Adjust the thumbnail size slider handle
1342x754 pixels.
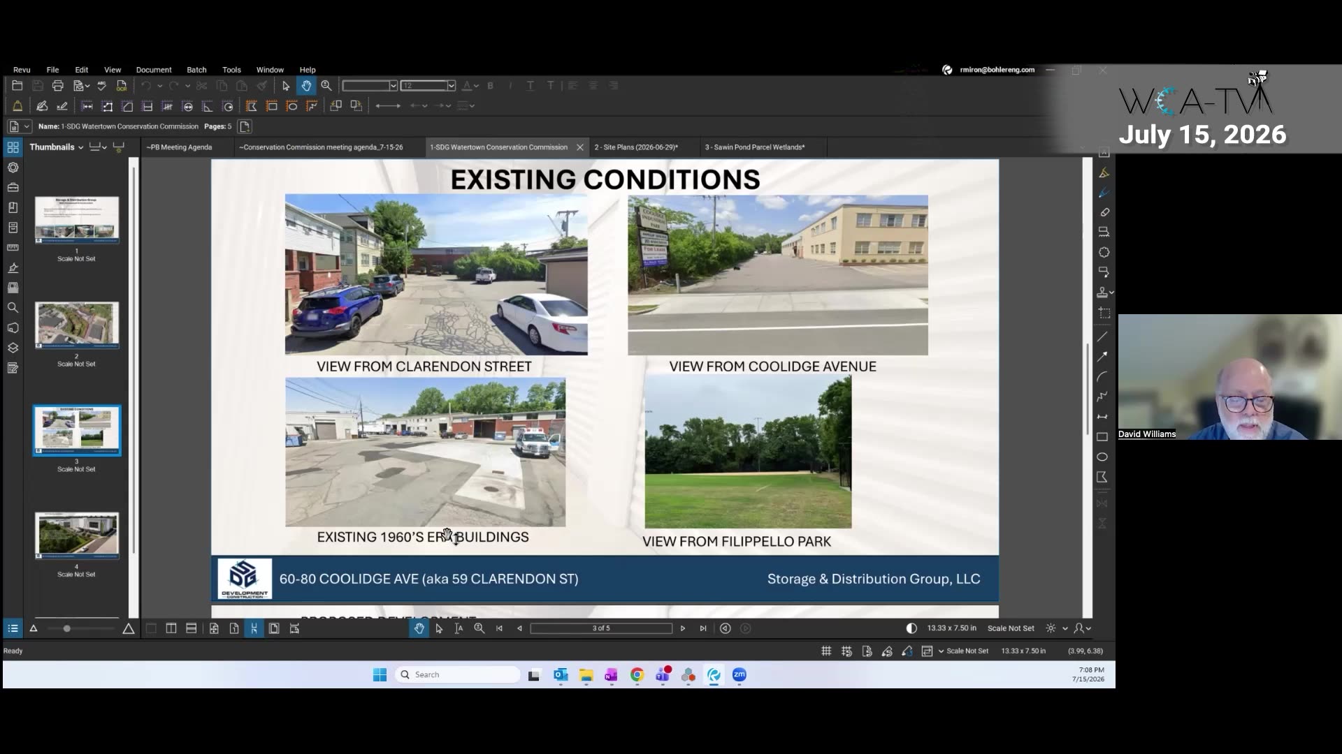(x=66, y=629)
